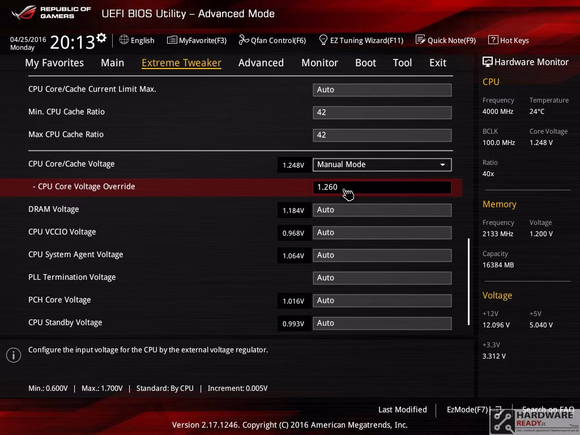Click the 1.248V reading beside CPU Core/Cache Voltage
This screenshot has width=580, height=435.
(x=293, y=165)
